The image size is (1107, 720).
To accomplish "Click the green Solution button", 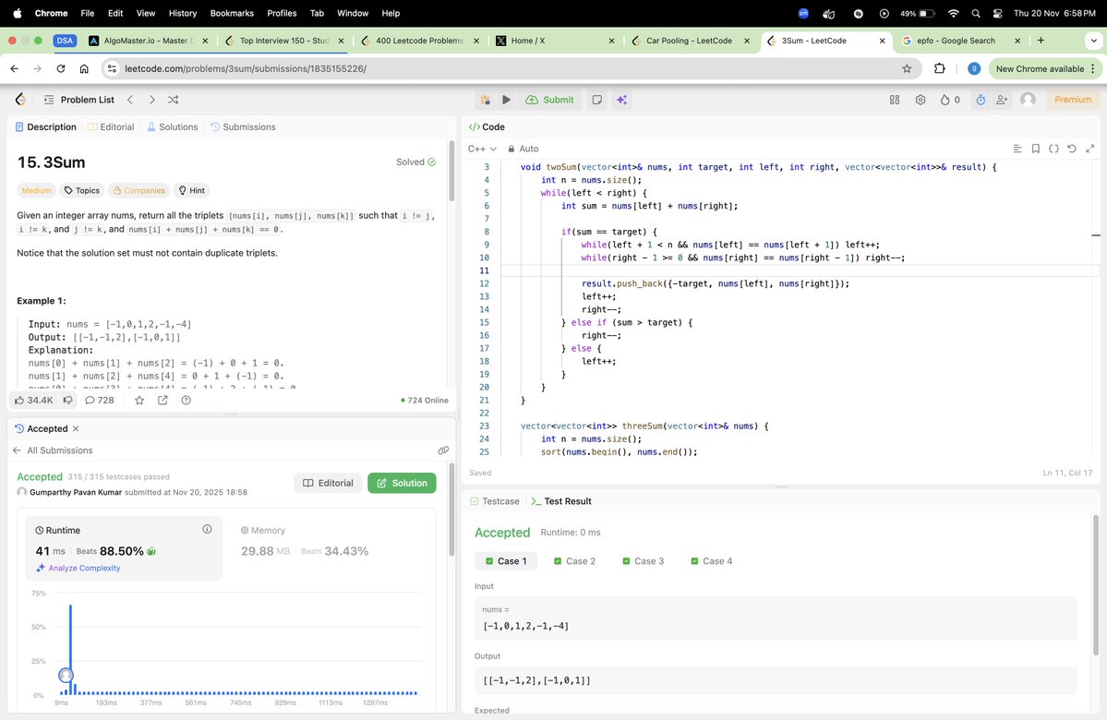I will 402,483.
